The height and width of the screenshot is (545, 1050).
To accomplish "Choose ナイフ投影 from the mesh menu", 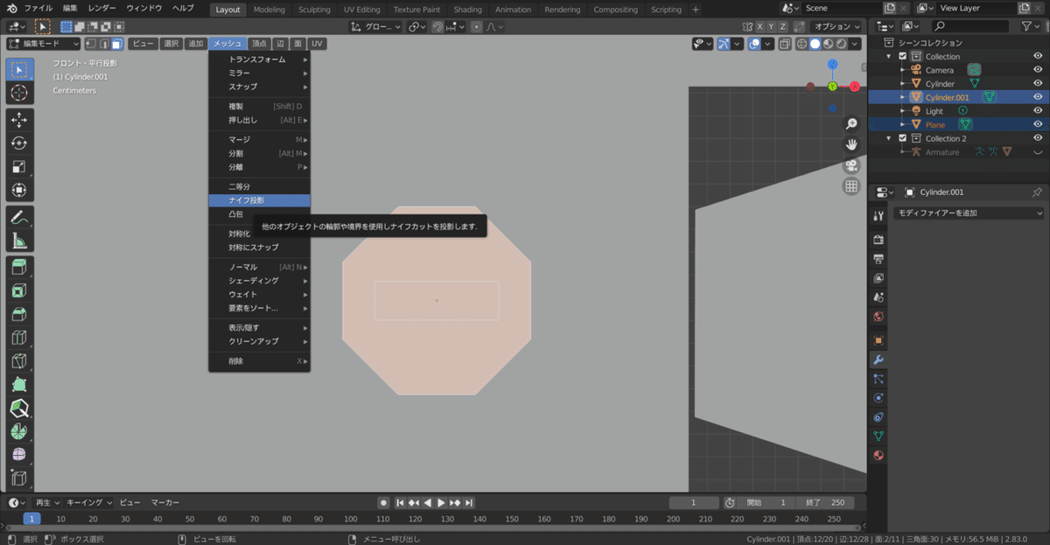I will (x=259, y=200).
